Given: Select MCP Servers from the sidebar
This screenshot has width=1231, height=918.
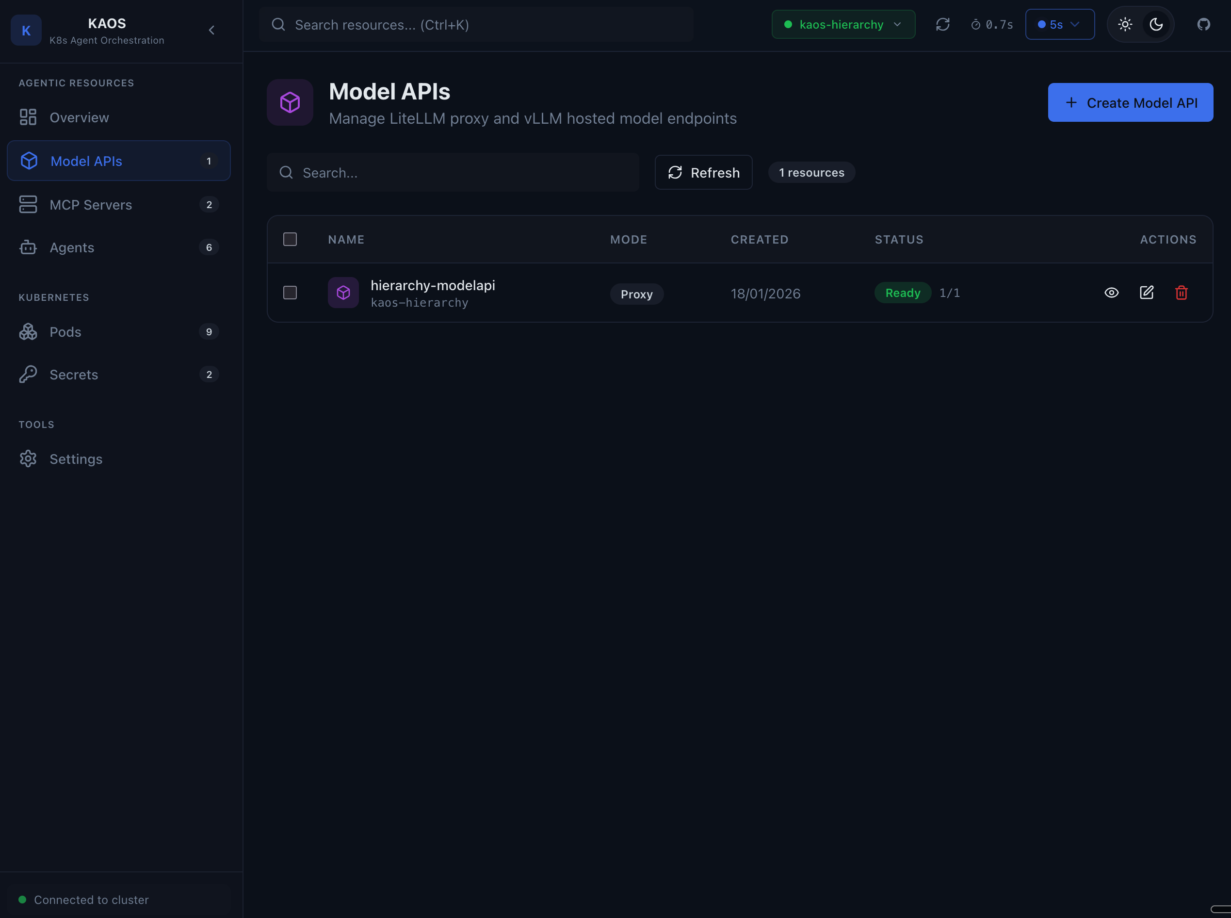Looking at the screenshot, I should (91, 204).
